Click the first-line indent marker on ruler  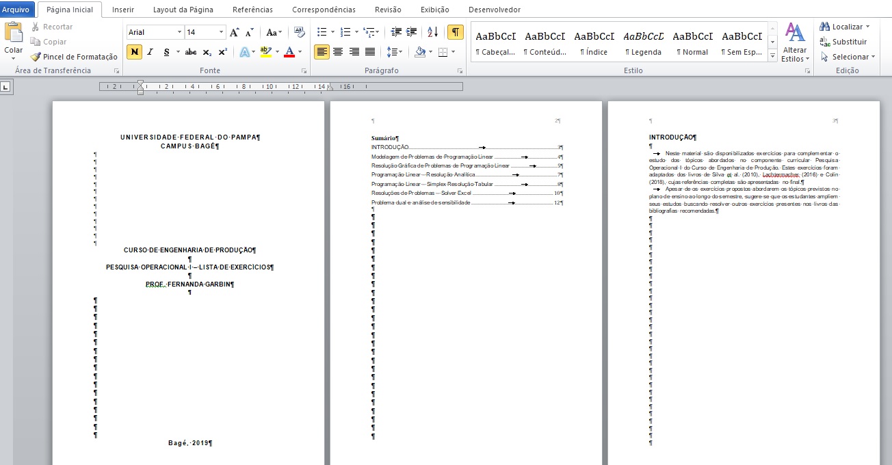140,83
